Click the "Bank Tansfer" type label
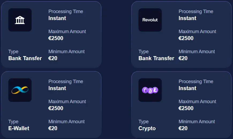This screenshot has height=139, width=233. [25, 58]
